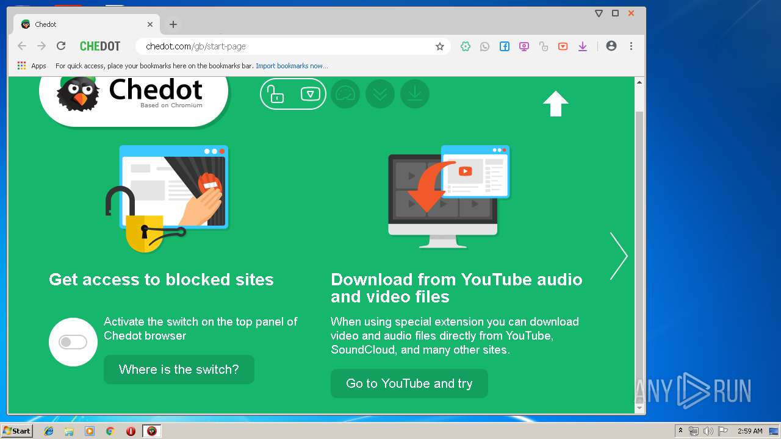
Task: Select the Chedot taskbar button
Action: tap(152, 431)
